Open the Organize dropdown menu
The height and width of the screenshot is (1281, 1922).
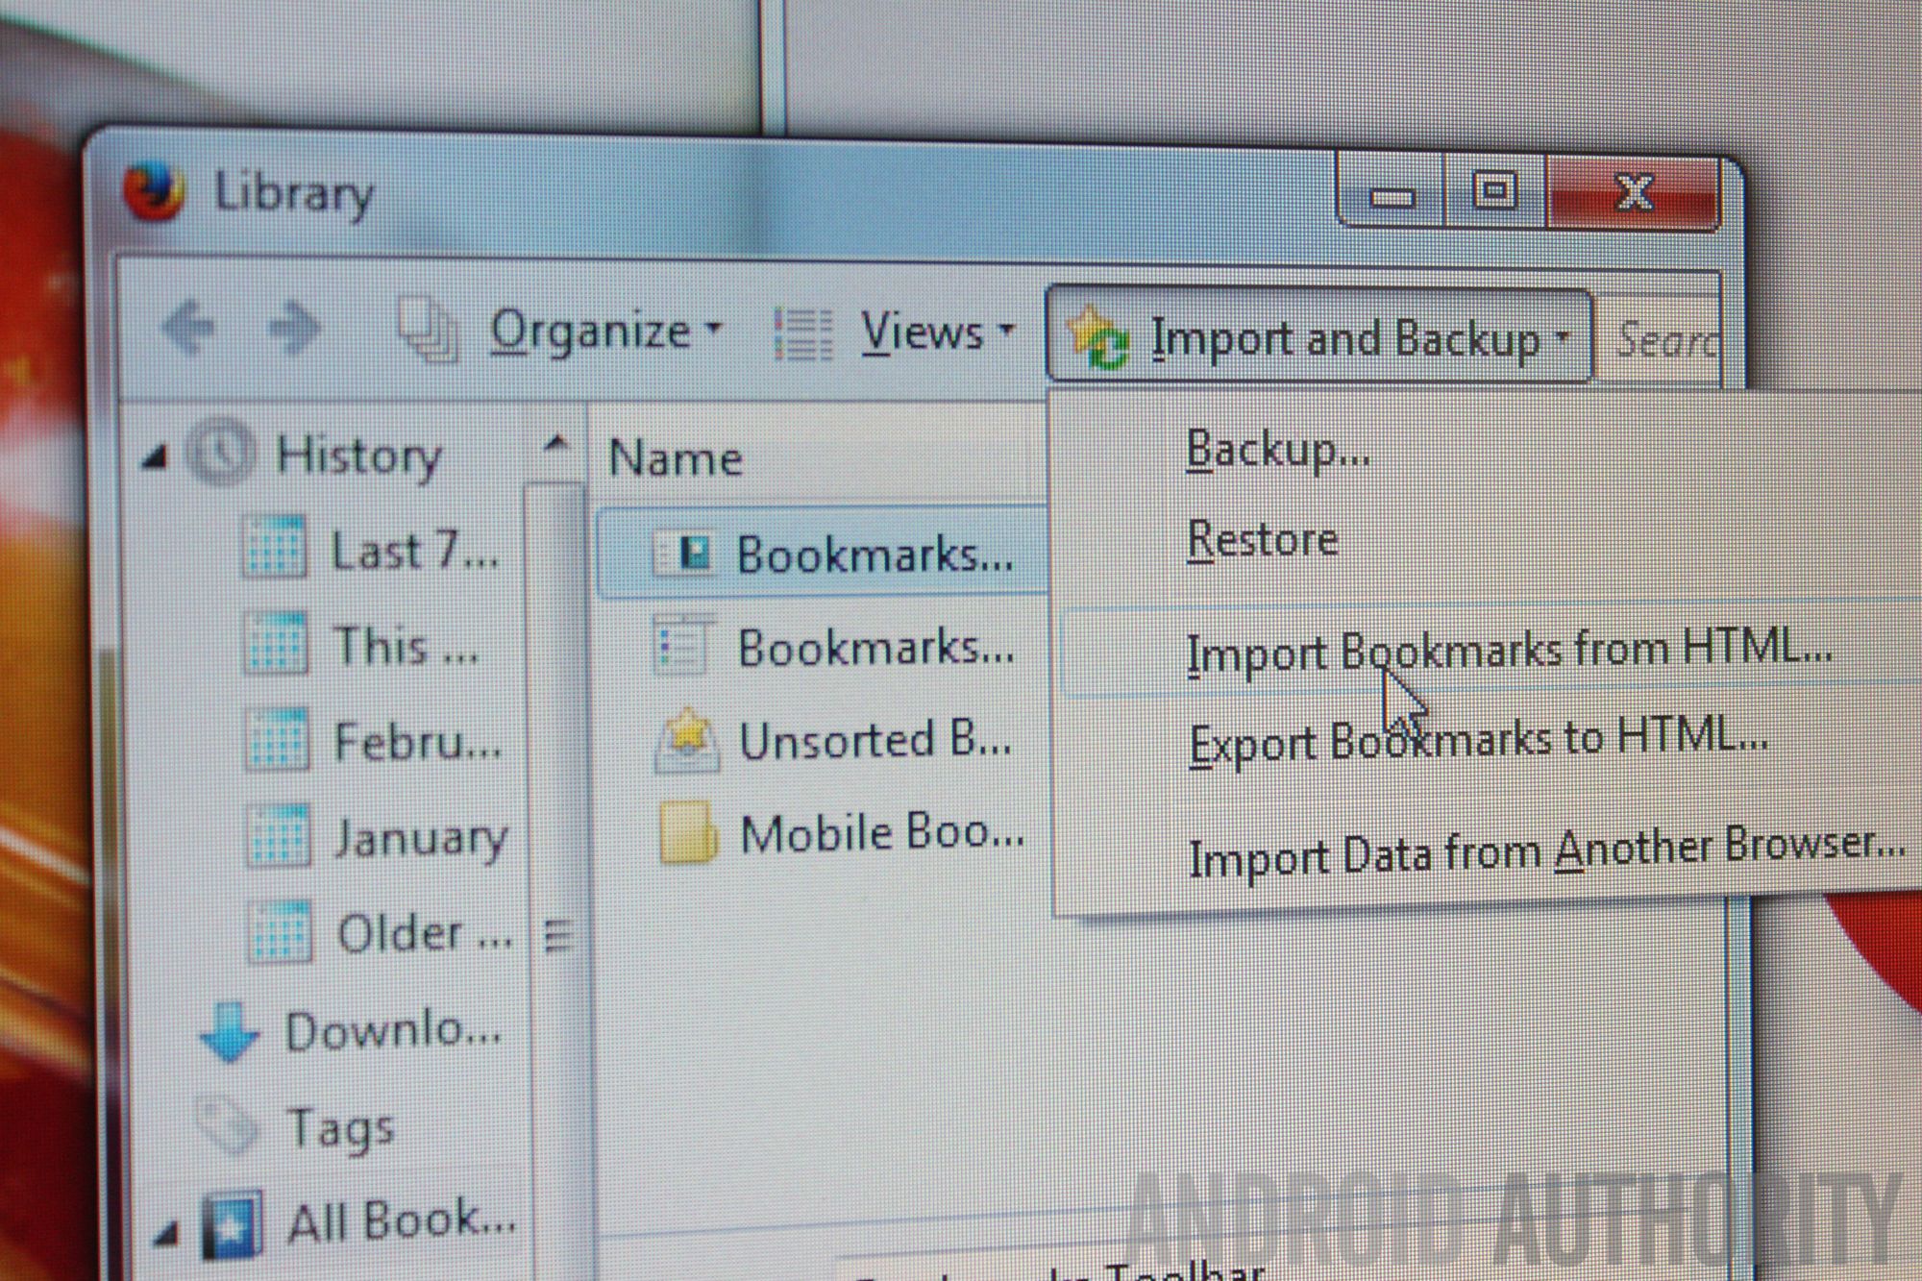coord(604,332)
